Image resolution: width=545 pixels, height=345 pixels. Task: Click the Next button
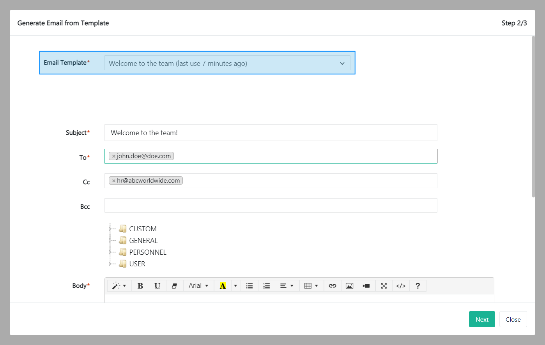(x=482, y=319)
